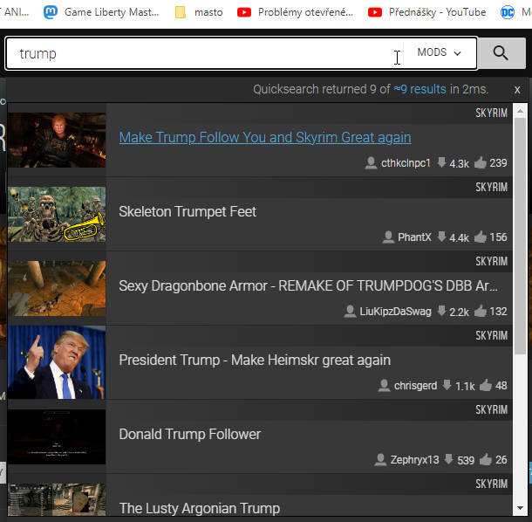Click the Skeleton Trumpet Feet thumbnail
532x522 pixels.
pyautogui.click(x=57, y=215)
